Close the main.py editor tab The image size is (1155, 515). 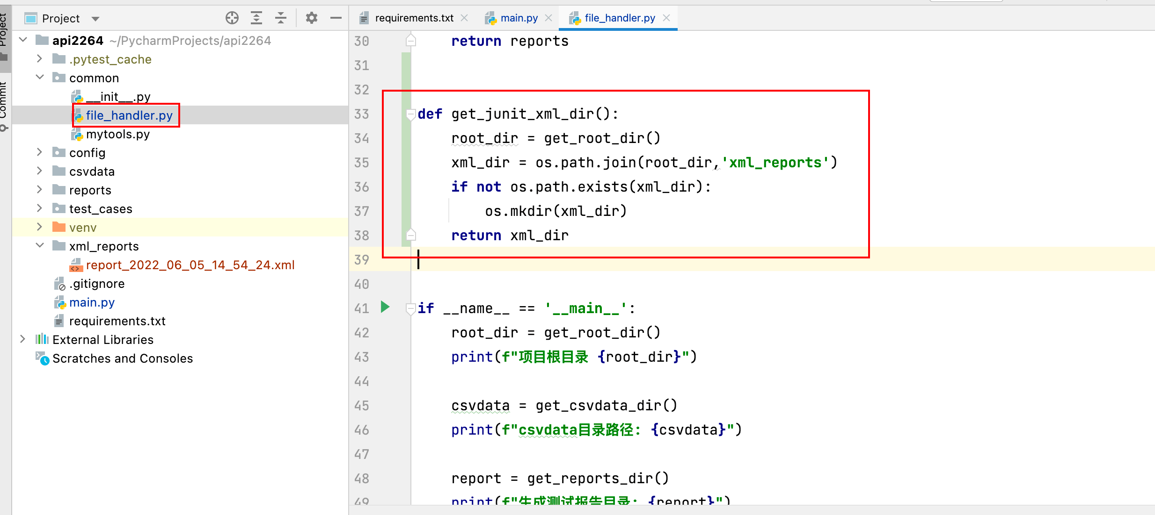(x=549, y=18)
